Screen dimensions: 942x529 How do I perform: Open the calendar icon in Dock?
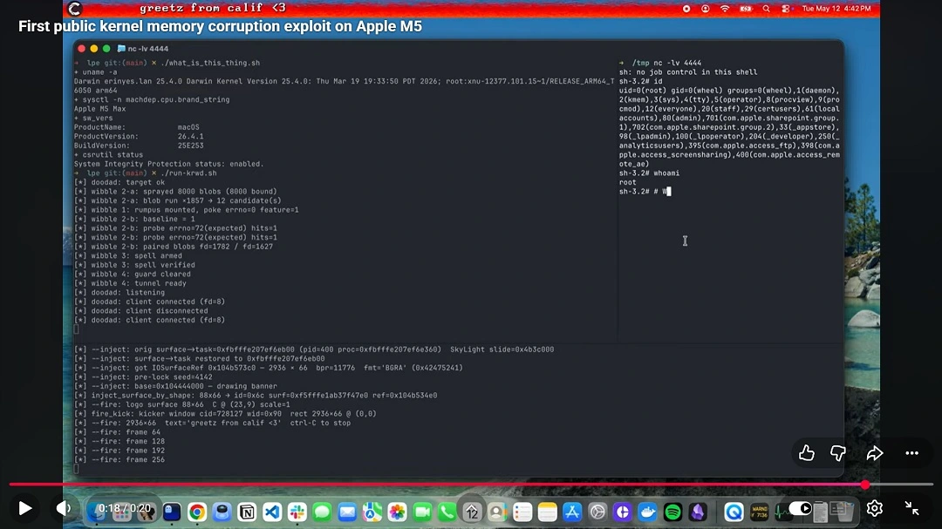[472, 512]
